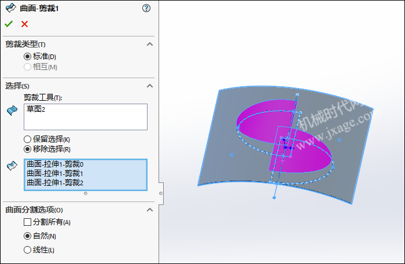
Task: Collapse the 曲面分割选项(O) section
Action: coord(150,210)
